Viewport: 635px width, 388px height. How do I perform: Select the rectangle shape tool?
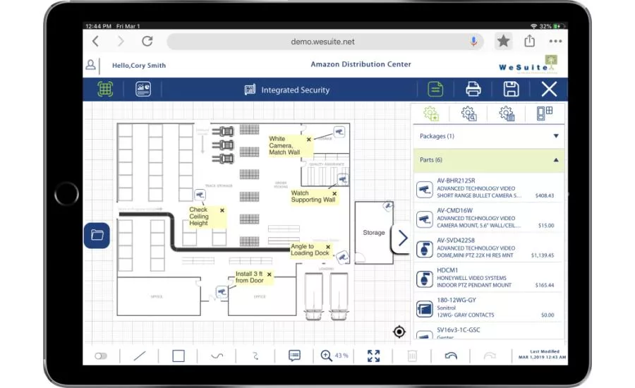179,356
